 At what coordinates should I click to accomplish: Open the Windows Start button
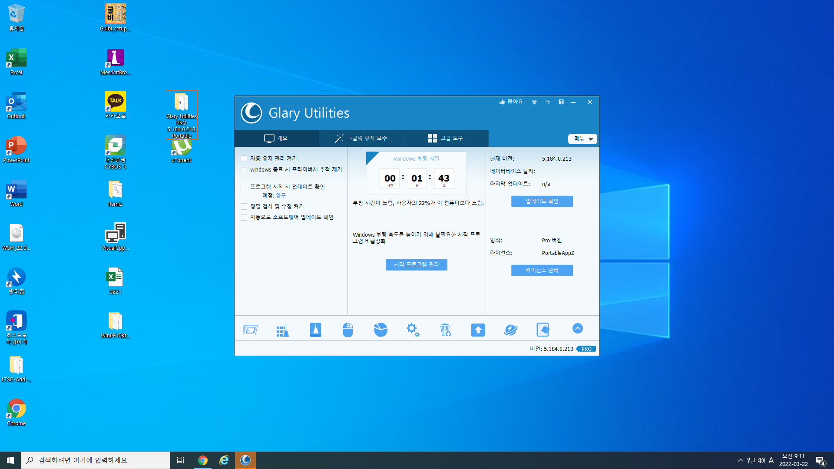[x=10, y=460]
